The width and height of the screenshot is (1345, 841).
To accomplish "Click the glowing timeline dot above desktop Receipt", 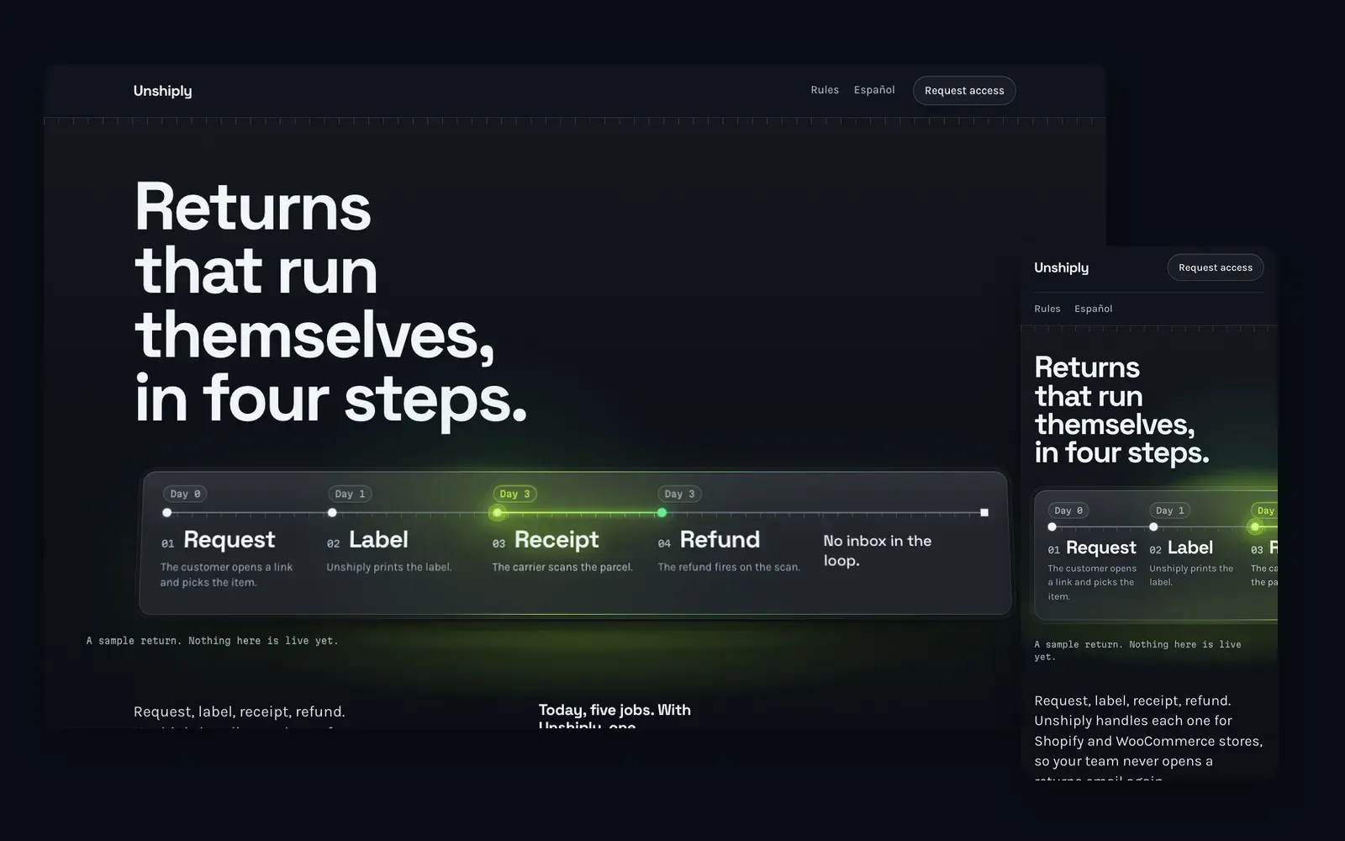I will 497,512.
